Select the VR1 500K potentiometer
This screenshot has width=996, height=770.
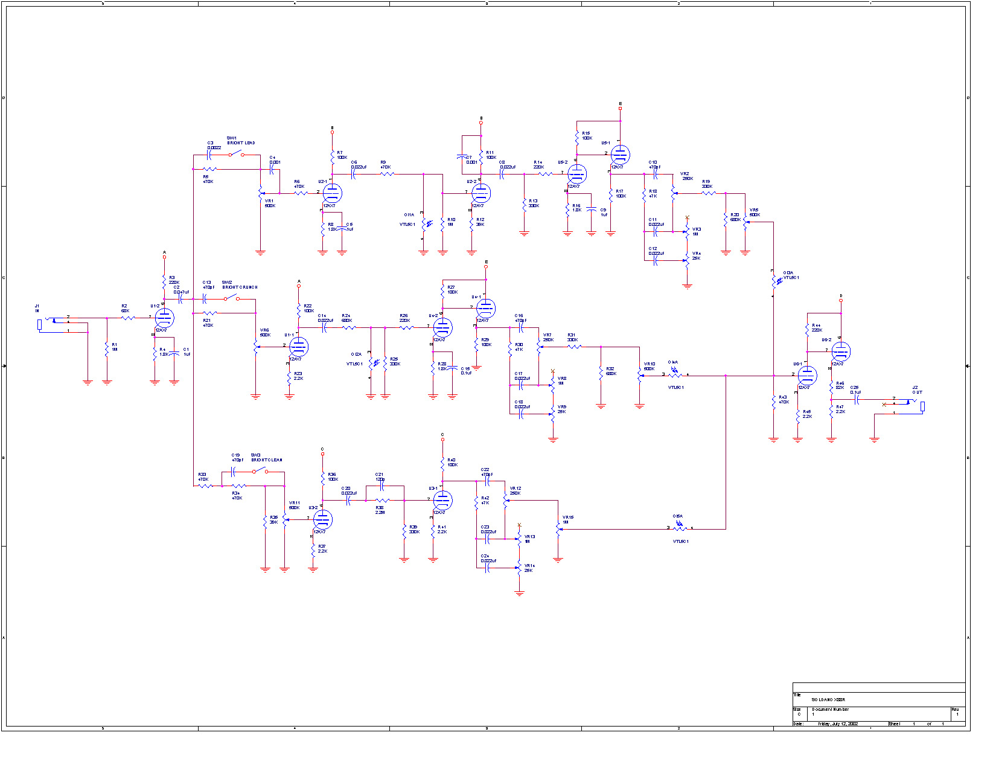tap(260, 194)
